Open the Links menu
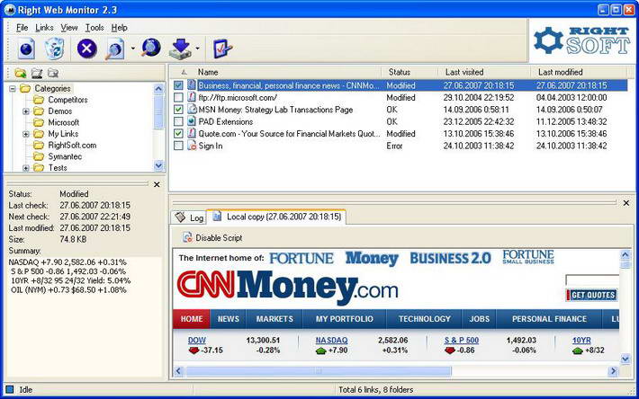 [x=44, y=28]
